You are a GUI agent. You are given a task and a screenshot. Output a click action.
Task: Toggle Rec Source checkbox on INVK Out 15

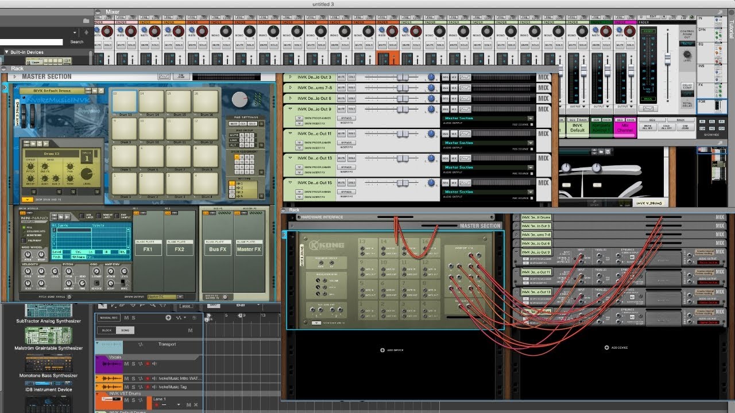(532, 198)
